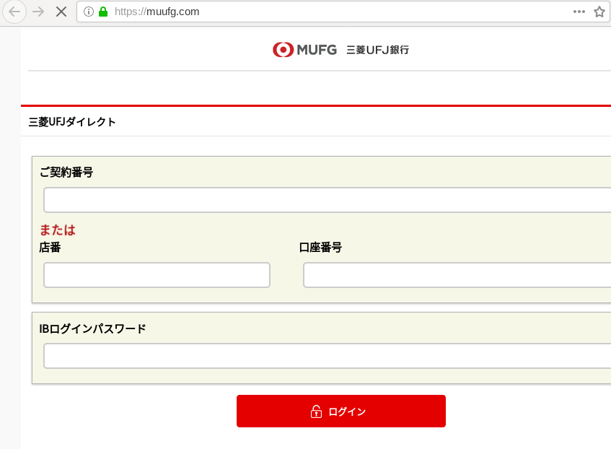Focus the 店番 input field

tap(157, 275)
